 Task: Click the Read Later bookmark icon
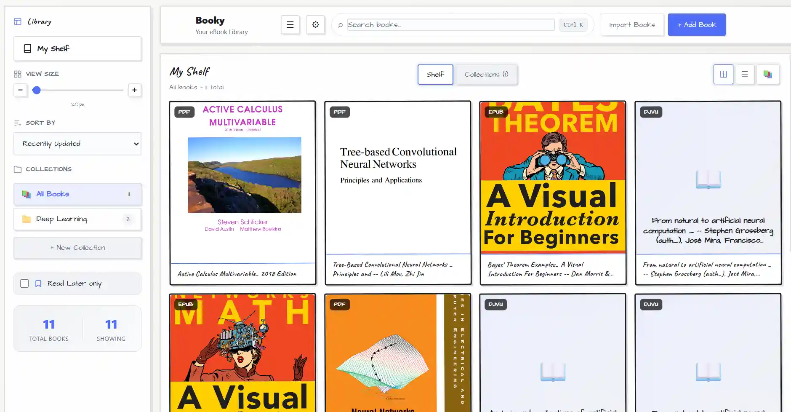[x=38, y=284]
